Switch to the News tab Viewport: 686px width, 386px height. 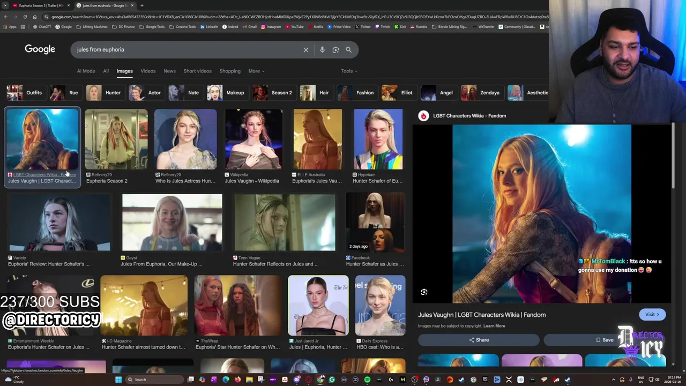[169, 71]
